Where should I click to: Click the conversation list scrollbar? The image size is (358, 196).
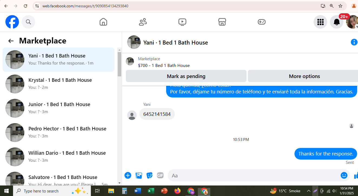120,64
